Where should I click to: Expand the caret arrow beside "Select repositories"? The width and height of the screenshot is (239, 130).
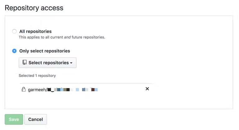[71, 63]
